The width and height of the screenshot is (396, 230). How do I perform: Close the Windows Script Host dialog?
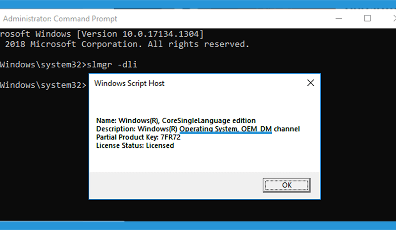[311, 83]
